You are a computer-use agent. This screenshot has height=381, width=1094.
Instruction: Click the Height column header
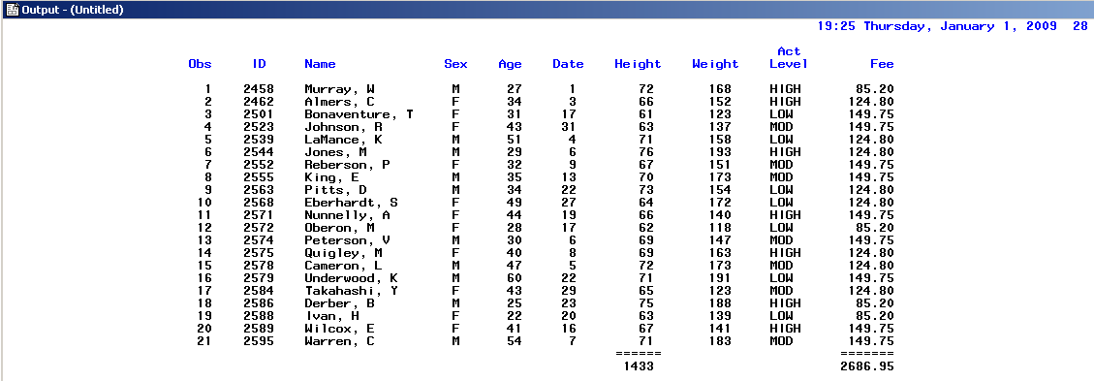(638, 64)
